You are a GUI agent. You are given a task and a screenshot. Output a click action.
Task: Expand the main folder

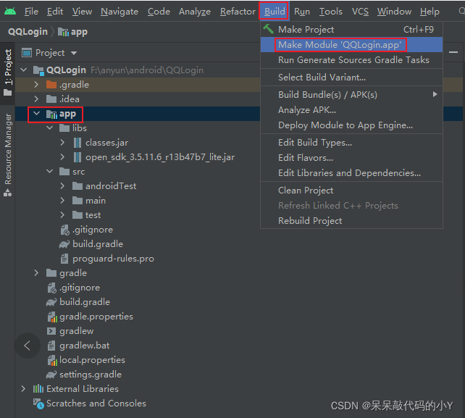(x=62, y=201)
